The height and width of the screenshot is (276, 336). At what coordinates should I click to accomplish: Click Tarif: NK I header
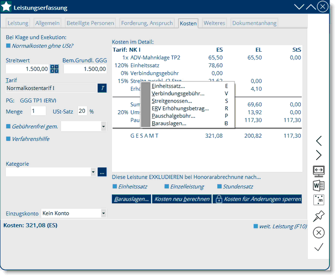(x=127, y=50)
